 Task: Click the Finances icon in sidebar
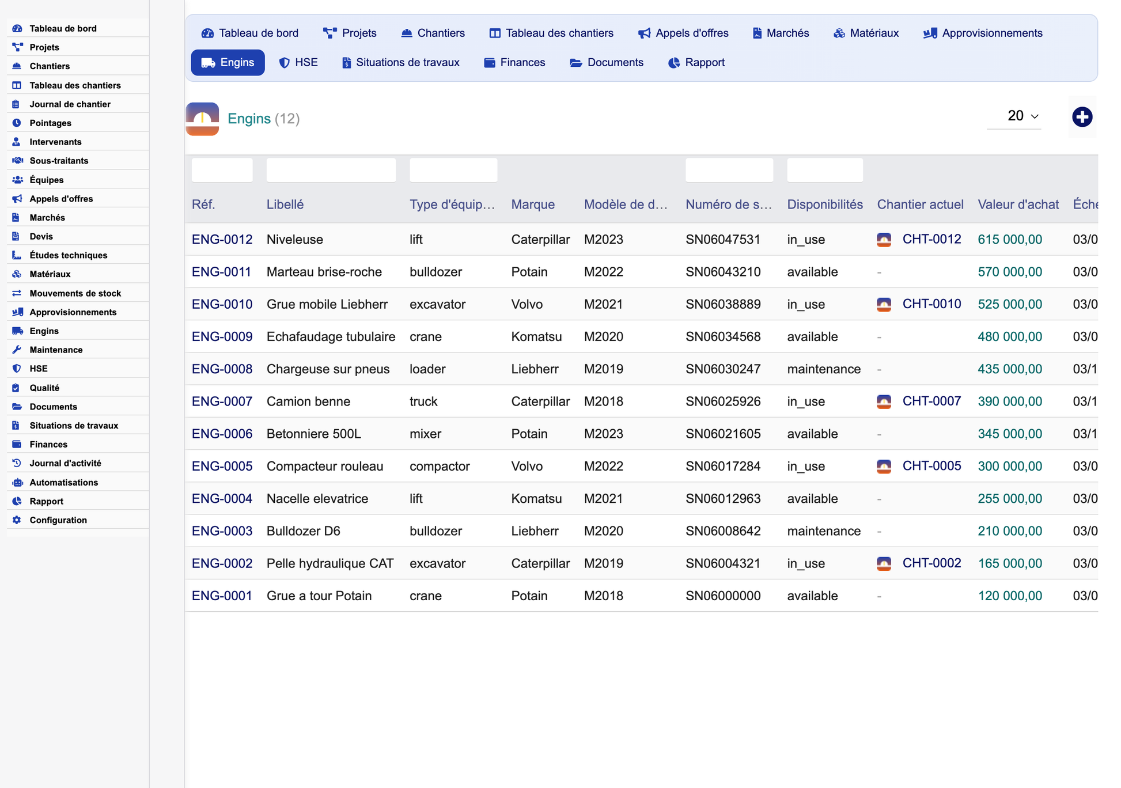(17, 444)
